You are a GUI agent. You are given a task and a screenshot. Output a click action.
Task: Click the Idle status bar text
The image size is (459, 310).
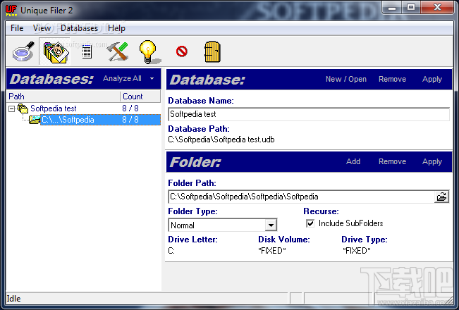coord(13,299)
